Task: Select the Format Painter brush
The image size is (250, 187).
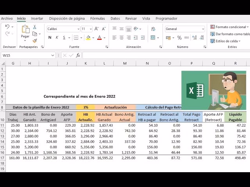Action: coord(35,41)
